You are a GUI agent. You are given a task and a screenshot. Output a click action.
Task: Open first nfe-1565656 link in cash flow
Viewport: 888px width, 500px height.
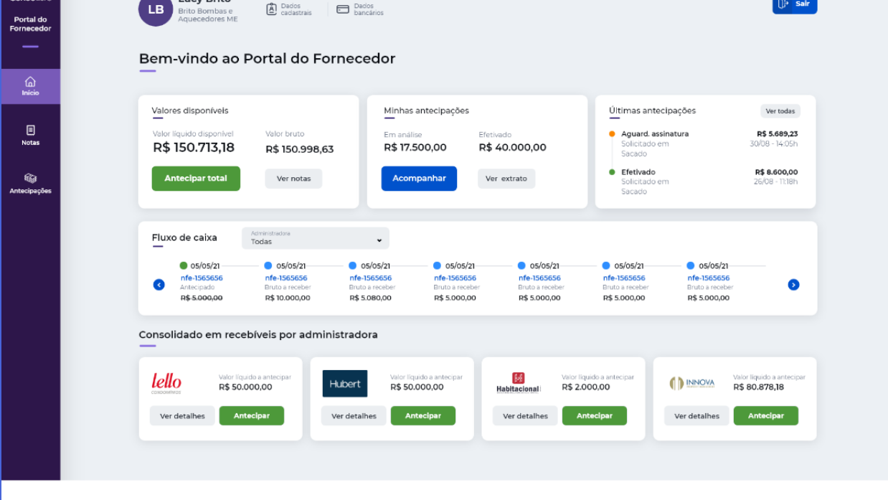coord(201,278)
